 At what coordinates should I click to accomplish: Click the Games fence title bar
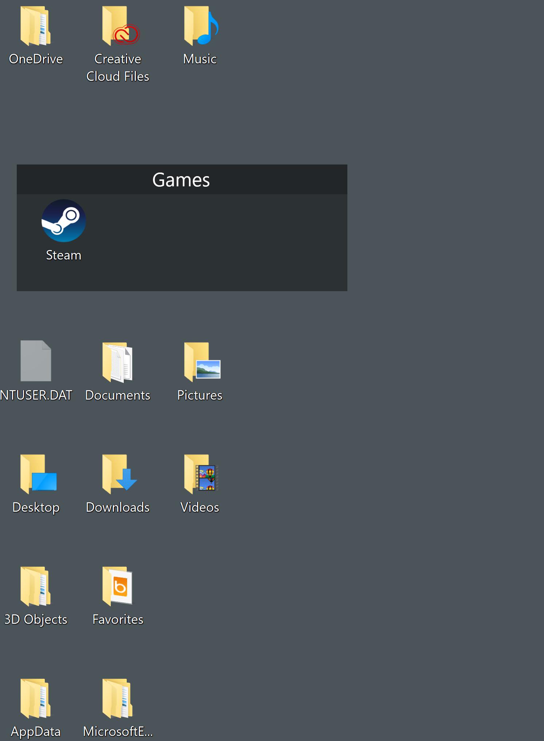tap(182, 179)
